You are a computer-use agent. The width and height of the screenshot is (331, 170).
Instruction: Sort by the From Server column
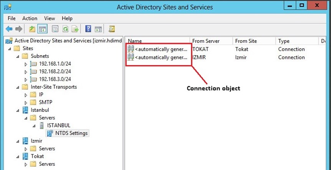[211, 41]
